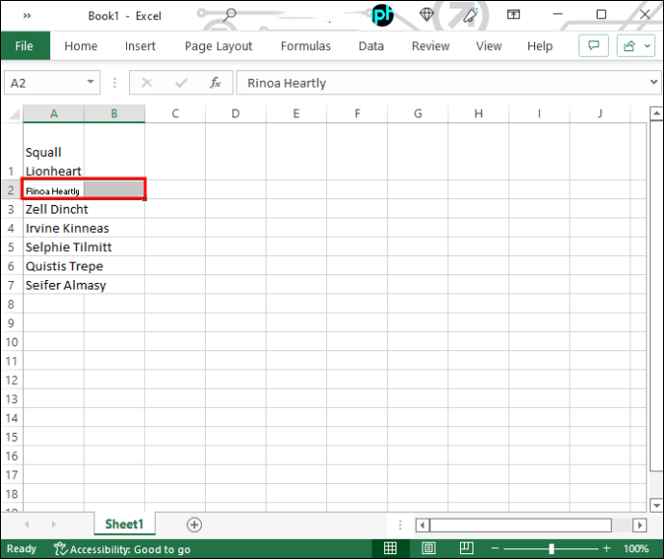Click the zoom slider handle
Screen dimensions: 664x559
click(551, 548)
